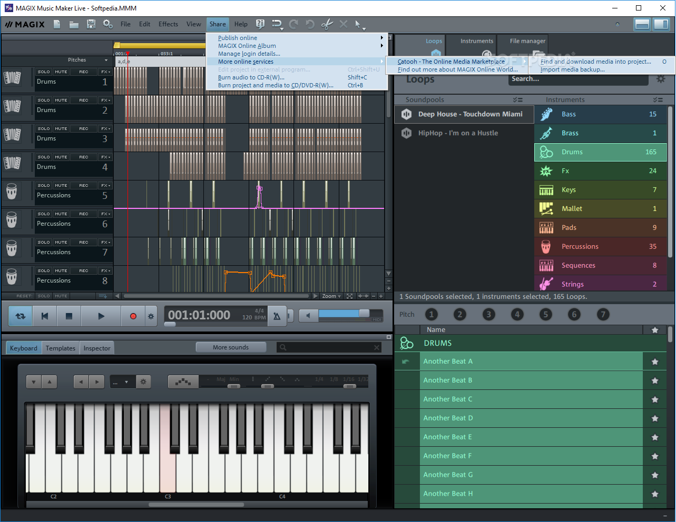Image resolution: width=676 pixels, height=522 pixels.
Task: Click the Brass trumpet icon
Action: pyautogui.click(x=546, y=133)
